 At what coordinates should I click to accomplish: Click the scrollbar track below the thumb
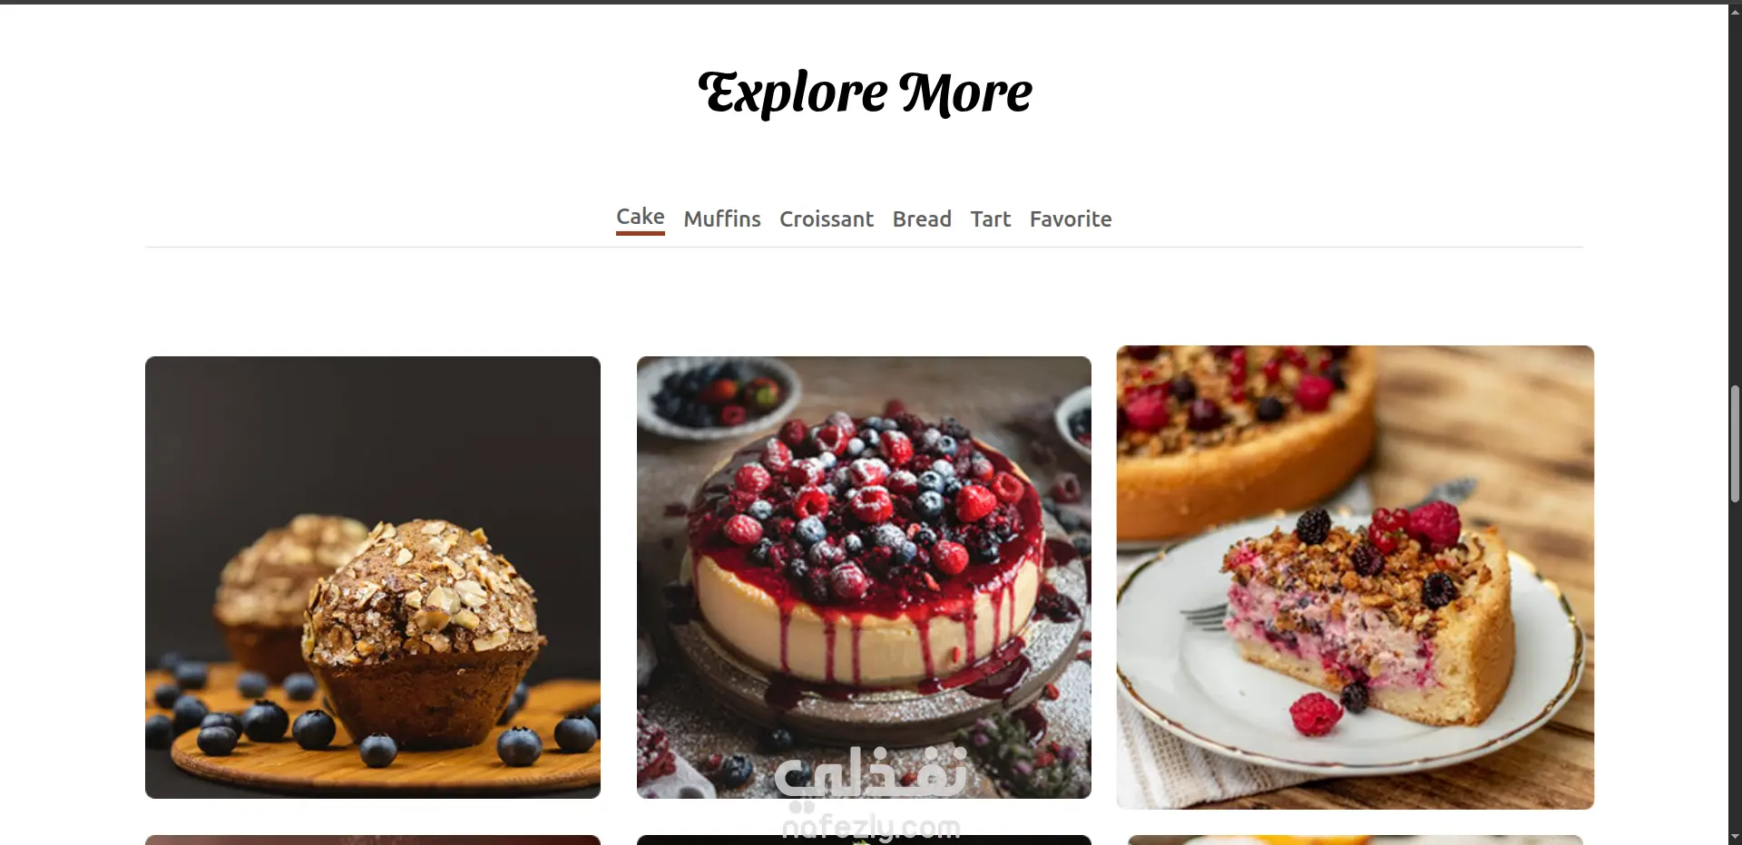click(x=1735, y=666)
